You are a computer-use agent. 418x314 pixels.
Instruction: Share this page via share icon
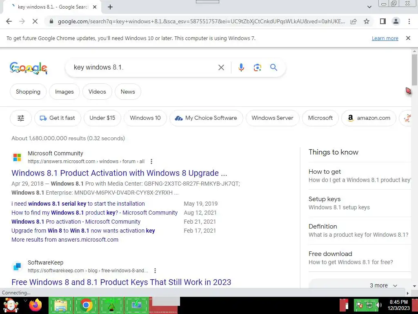point(354,21)
